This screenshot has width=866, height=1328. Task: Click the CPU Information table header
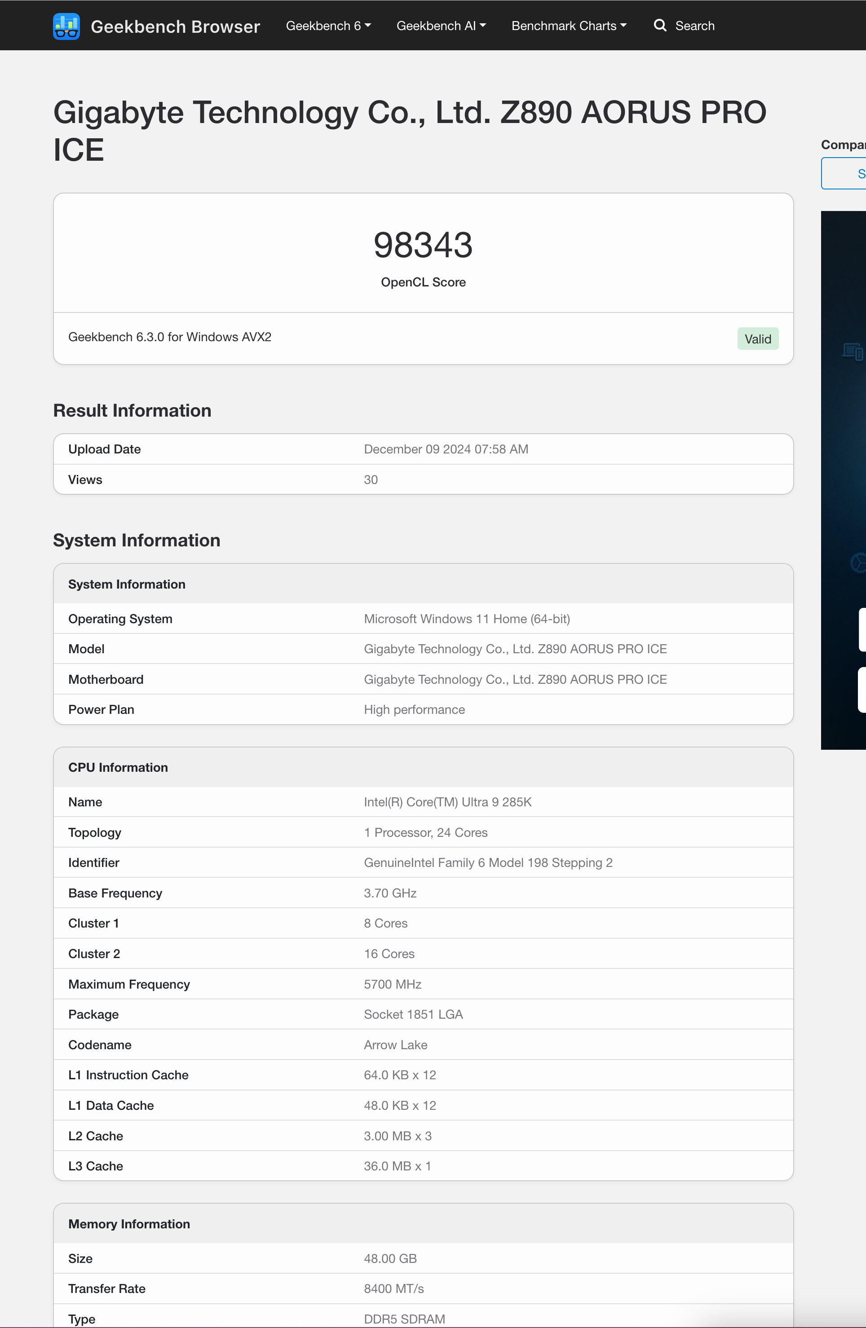coord(423,768)
